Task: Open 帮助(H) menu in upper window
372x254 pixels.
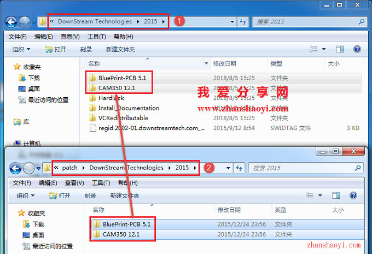Action: click(x=124, y=37)
